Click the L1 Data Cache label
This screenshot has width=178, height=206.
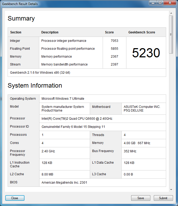pyautogui.click(x=103, y=163)
